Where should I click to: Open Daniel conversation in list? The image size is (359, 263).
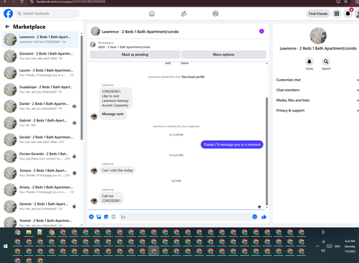(40, 106)
